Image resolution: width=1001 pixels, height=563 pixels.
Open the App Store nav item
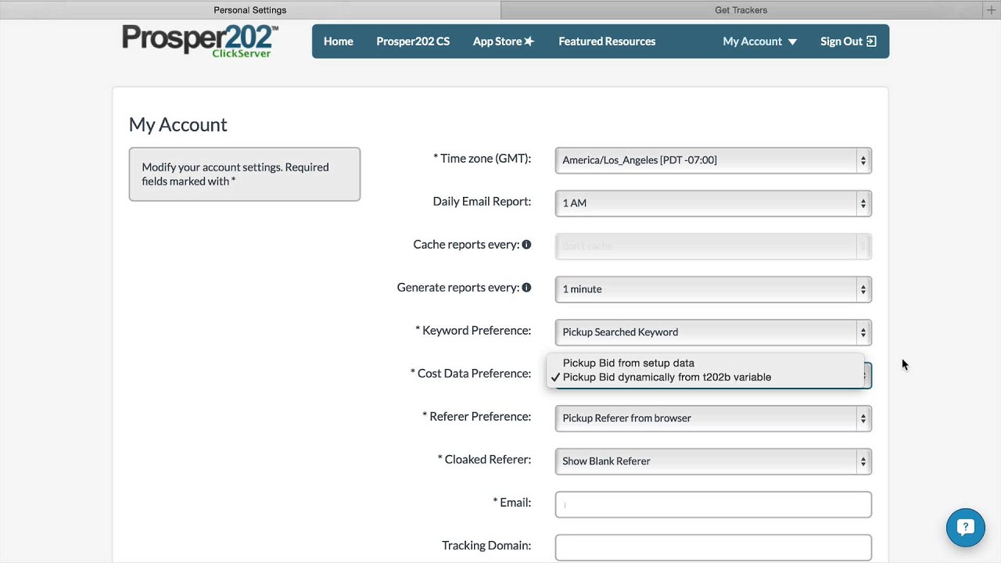504,41
